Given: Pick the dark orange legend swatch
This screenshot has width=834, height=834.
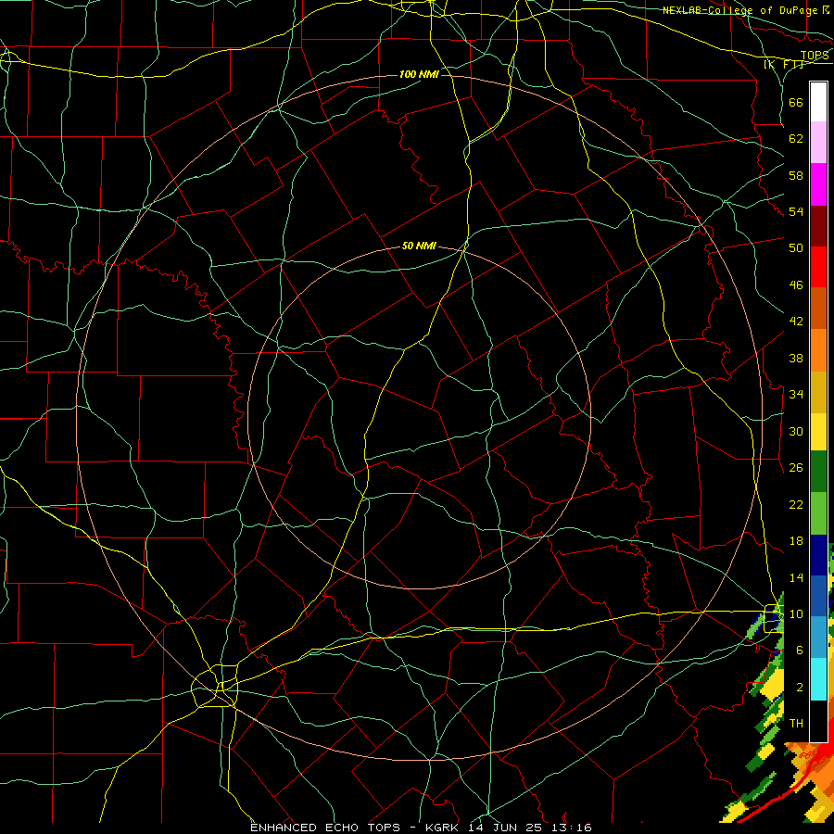Looking at the screenshot, I should (818, 308).
